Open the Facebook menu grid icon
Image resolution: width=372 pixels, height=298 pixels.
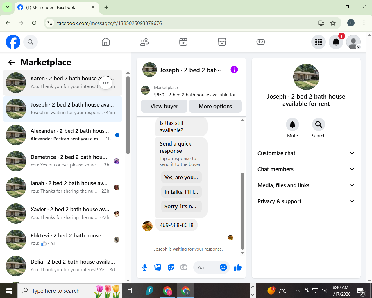pos(319,42)
